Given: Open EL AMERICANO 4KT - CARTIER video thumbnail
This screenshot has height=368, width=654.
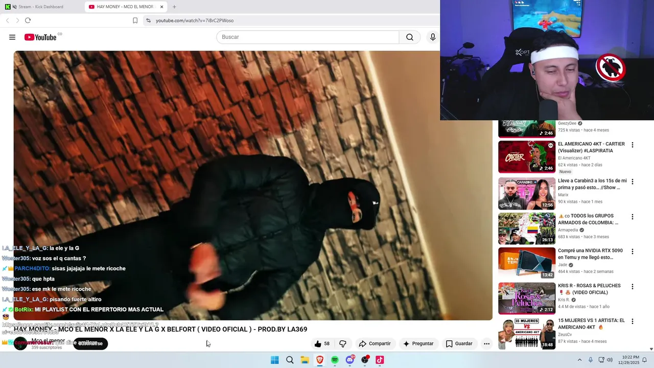Looking at the screenshot, I should click(527, 157).
